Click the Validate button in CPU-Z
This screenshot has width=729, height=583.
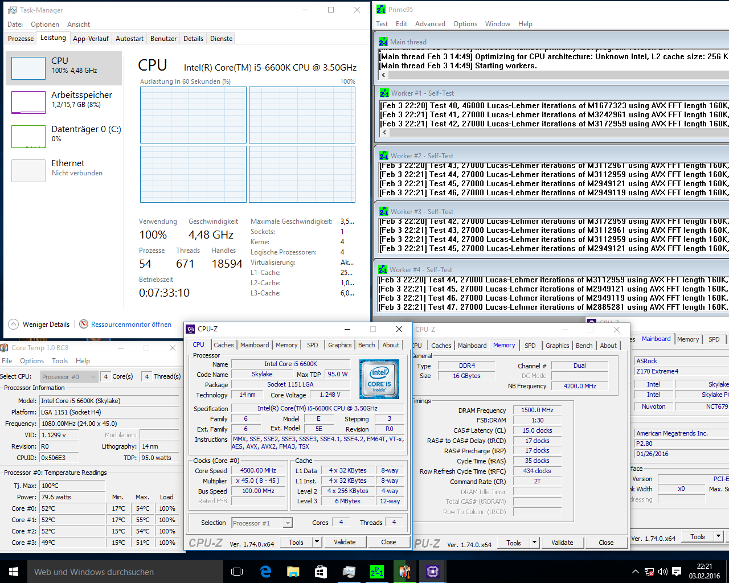pyautogui.click(x=345, y=542)
